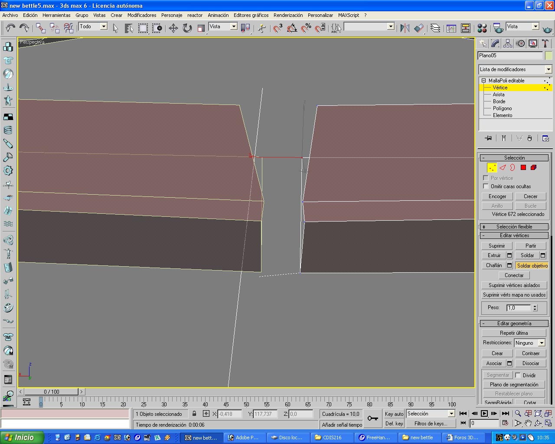Collapse the MallaPoli editable stack tree
Image resolution: width=555 pixels, height=444 pixels.
[x=484, y=81]
